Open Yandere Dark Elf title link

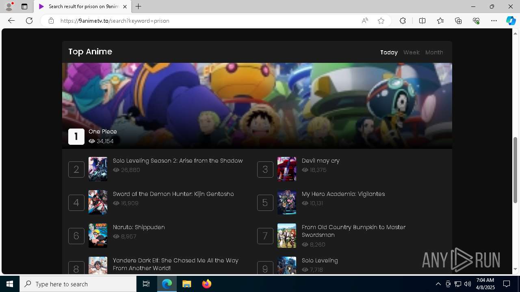point(175,264)
